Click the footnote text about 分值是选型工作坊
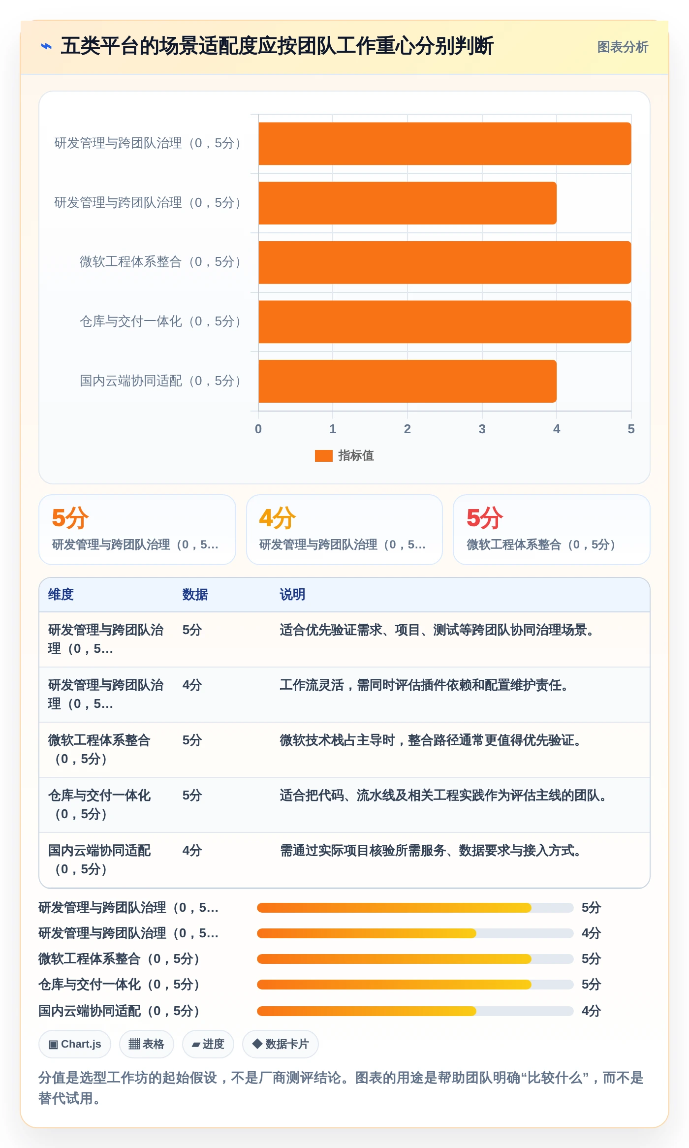The height and width of the screenshot is (1148, 689). point(341,1088)
